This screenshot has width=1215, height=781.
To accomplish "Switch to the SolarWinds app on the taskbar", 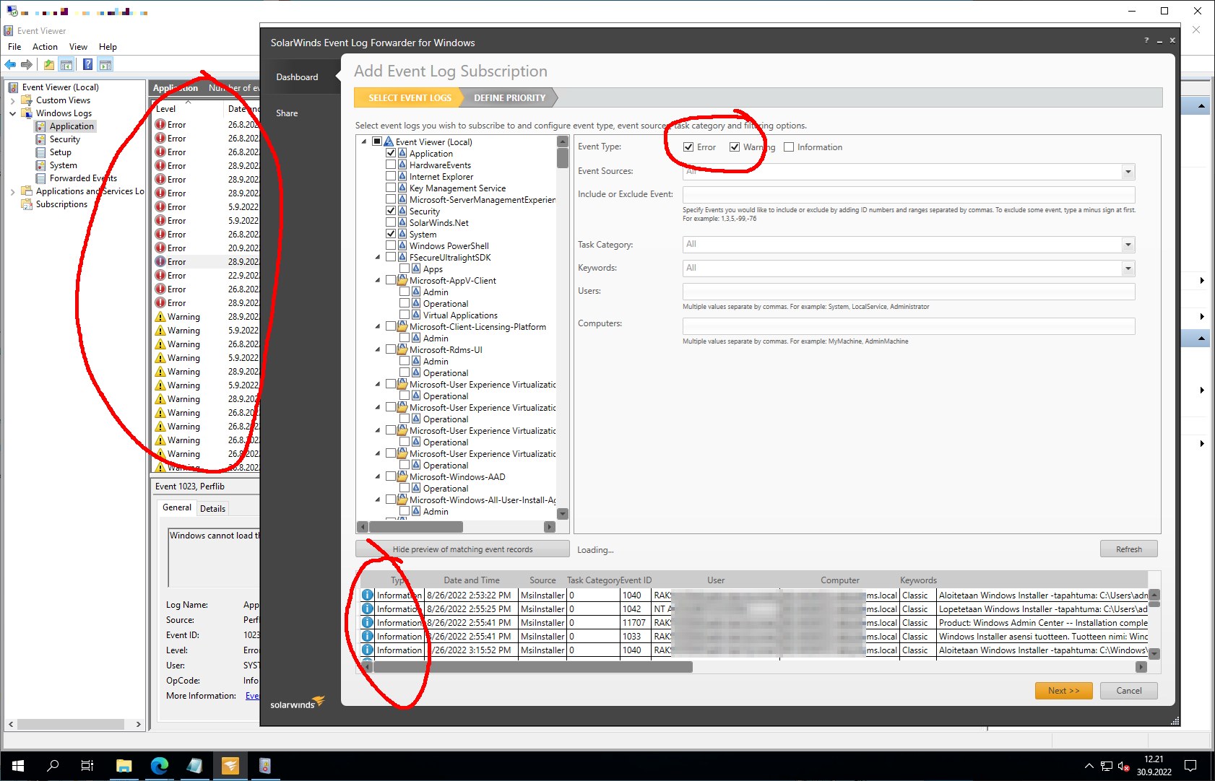I will coord(230,766).
